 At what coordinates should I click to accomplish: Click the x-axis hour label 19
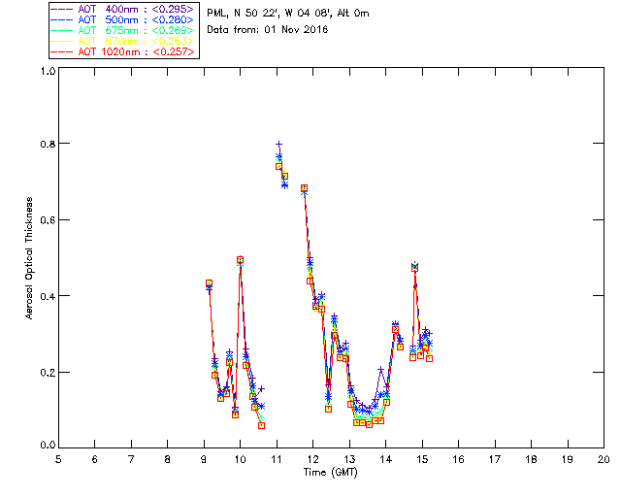(568, 459)
